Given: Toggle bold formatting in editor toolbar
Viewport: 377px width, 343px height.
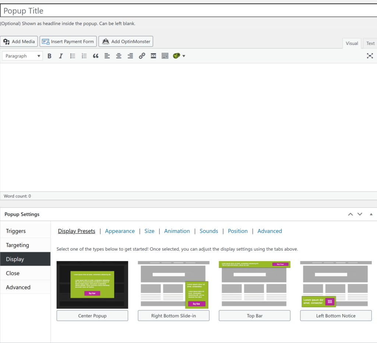Looking at the screenshot, I should point(49,56).
